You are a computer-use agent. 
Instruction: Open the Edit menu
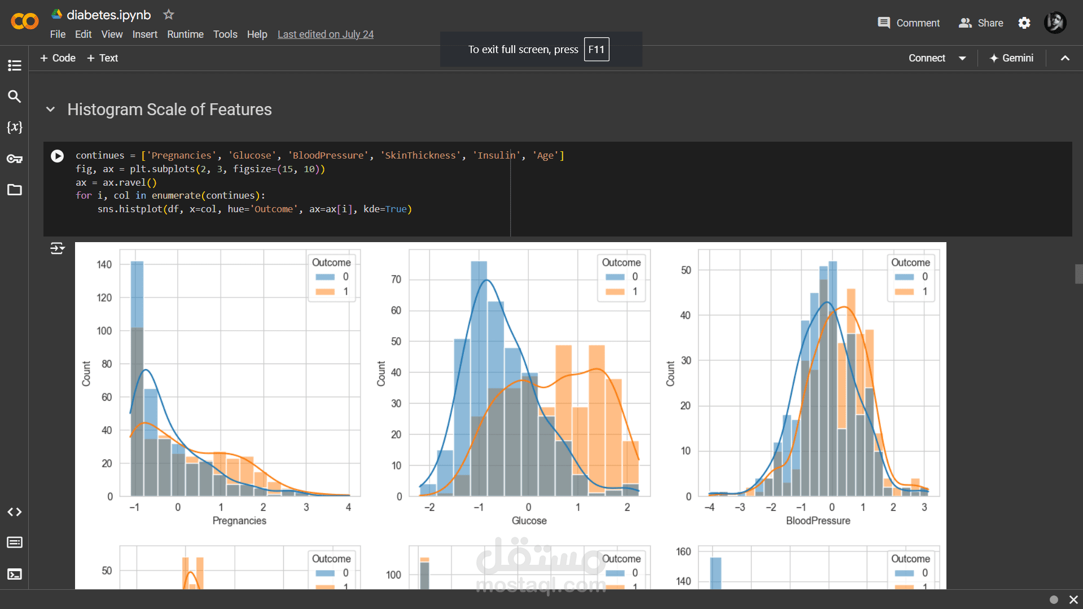pos(83,34)
